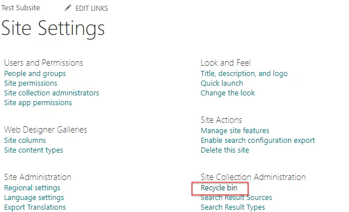
Task: Open Quick launch settings
Action: click(222, 83)
